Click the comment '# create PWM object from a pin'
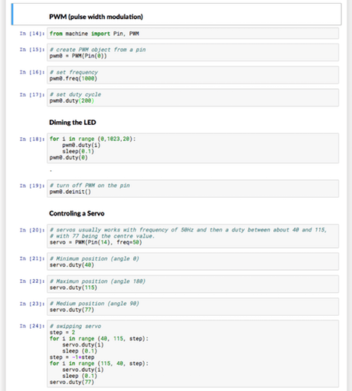Screen dimensions: 352x391 (x=98, y=50)
